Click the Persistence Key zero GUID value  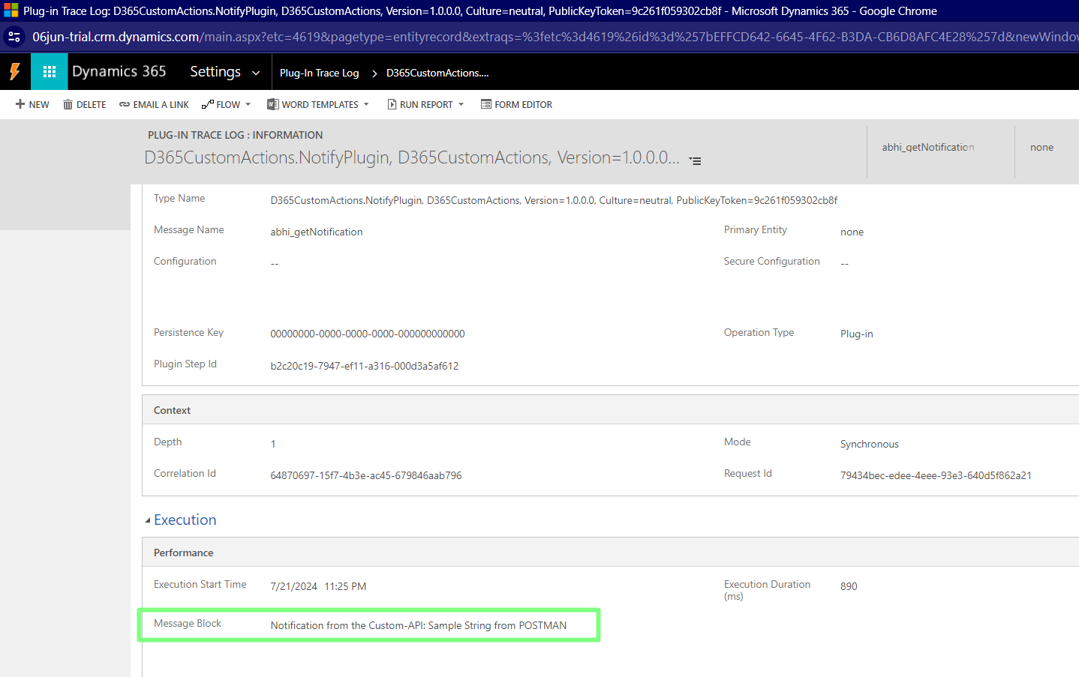point(368,334)
